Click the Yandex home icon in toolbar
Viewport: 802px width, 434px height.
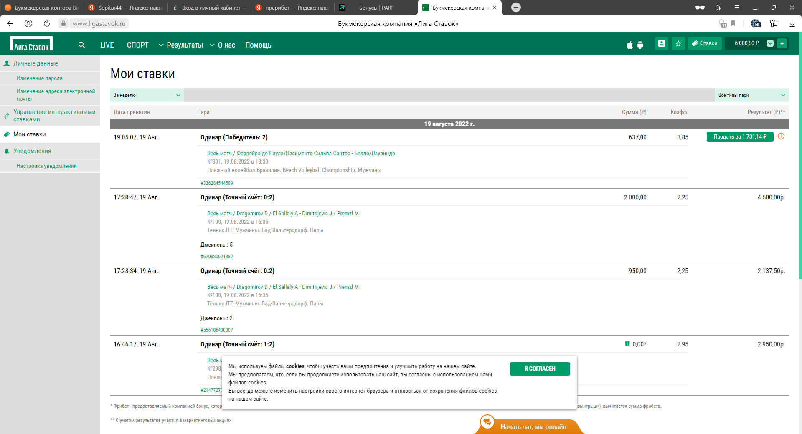pyautogui.click(x=28, y=23)
